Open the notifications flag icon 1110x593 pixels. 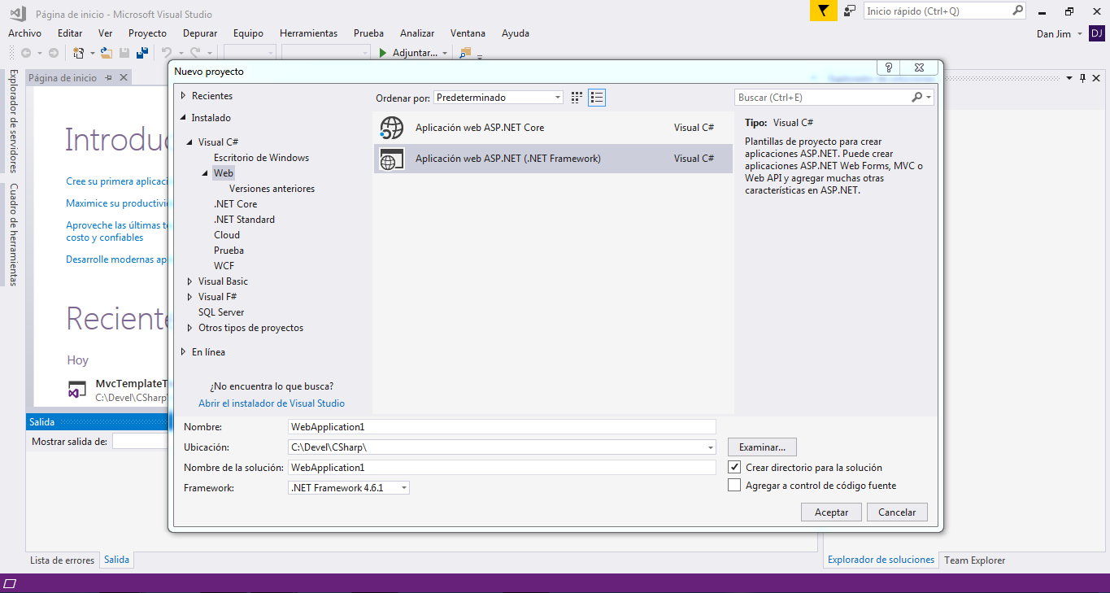tap(823, 11)
